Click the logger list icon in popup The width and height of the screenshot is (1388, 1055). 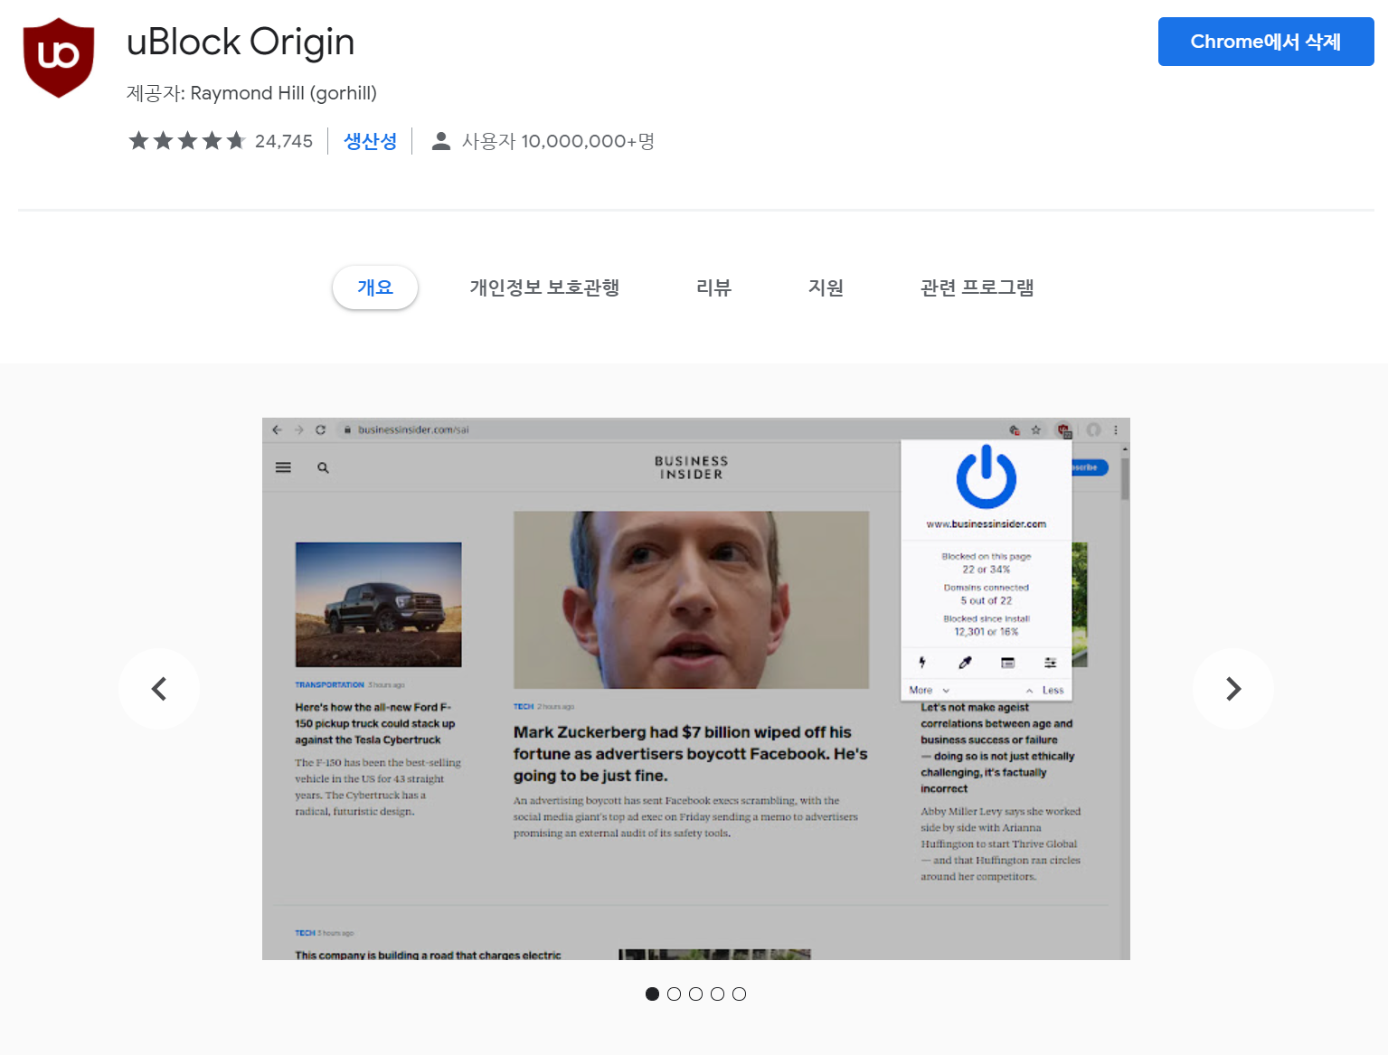(1007, 663)
